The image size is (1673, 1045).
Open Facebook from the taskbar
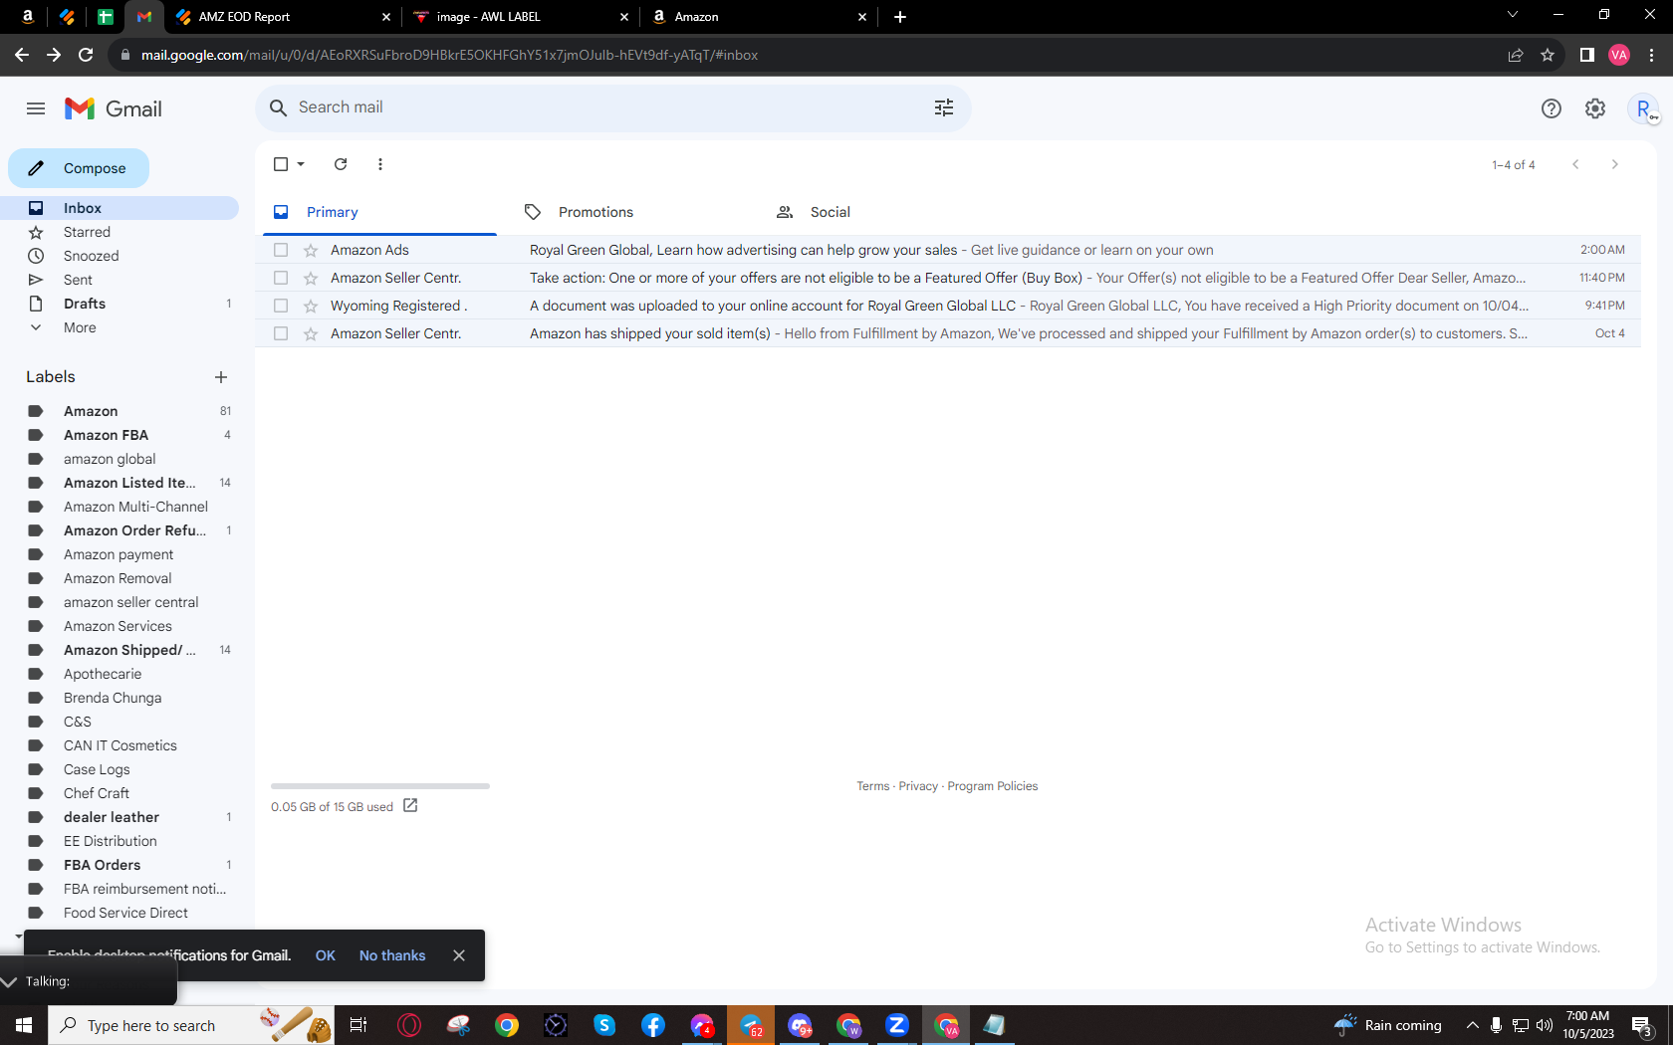653,1025
